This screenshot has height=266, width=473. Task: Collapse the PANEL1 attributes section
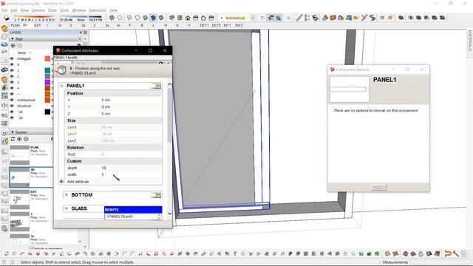pyautogui.click(x=61, y=86)
